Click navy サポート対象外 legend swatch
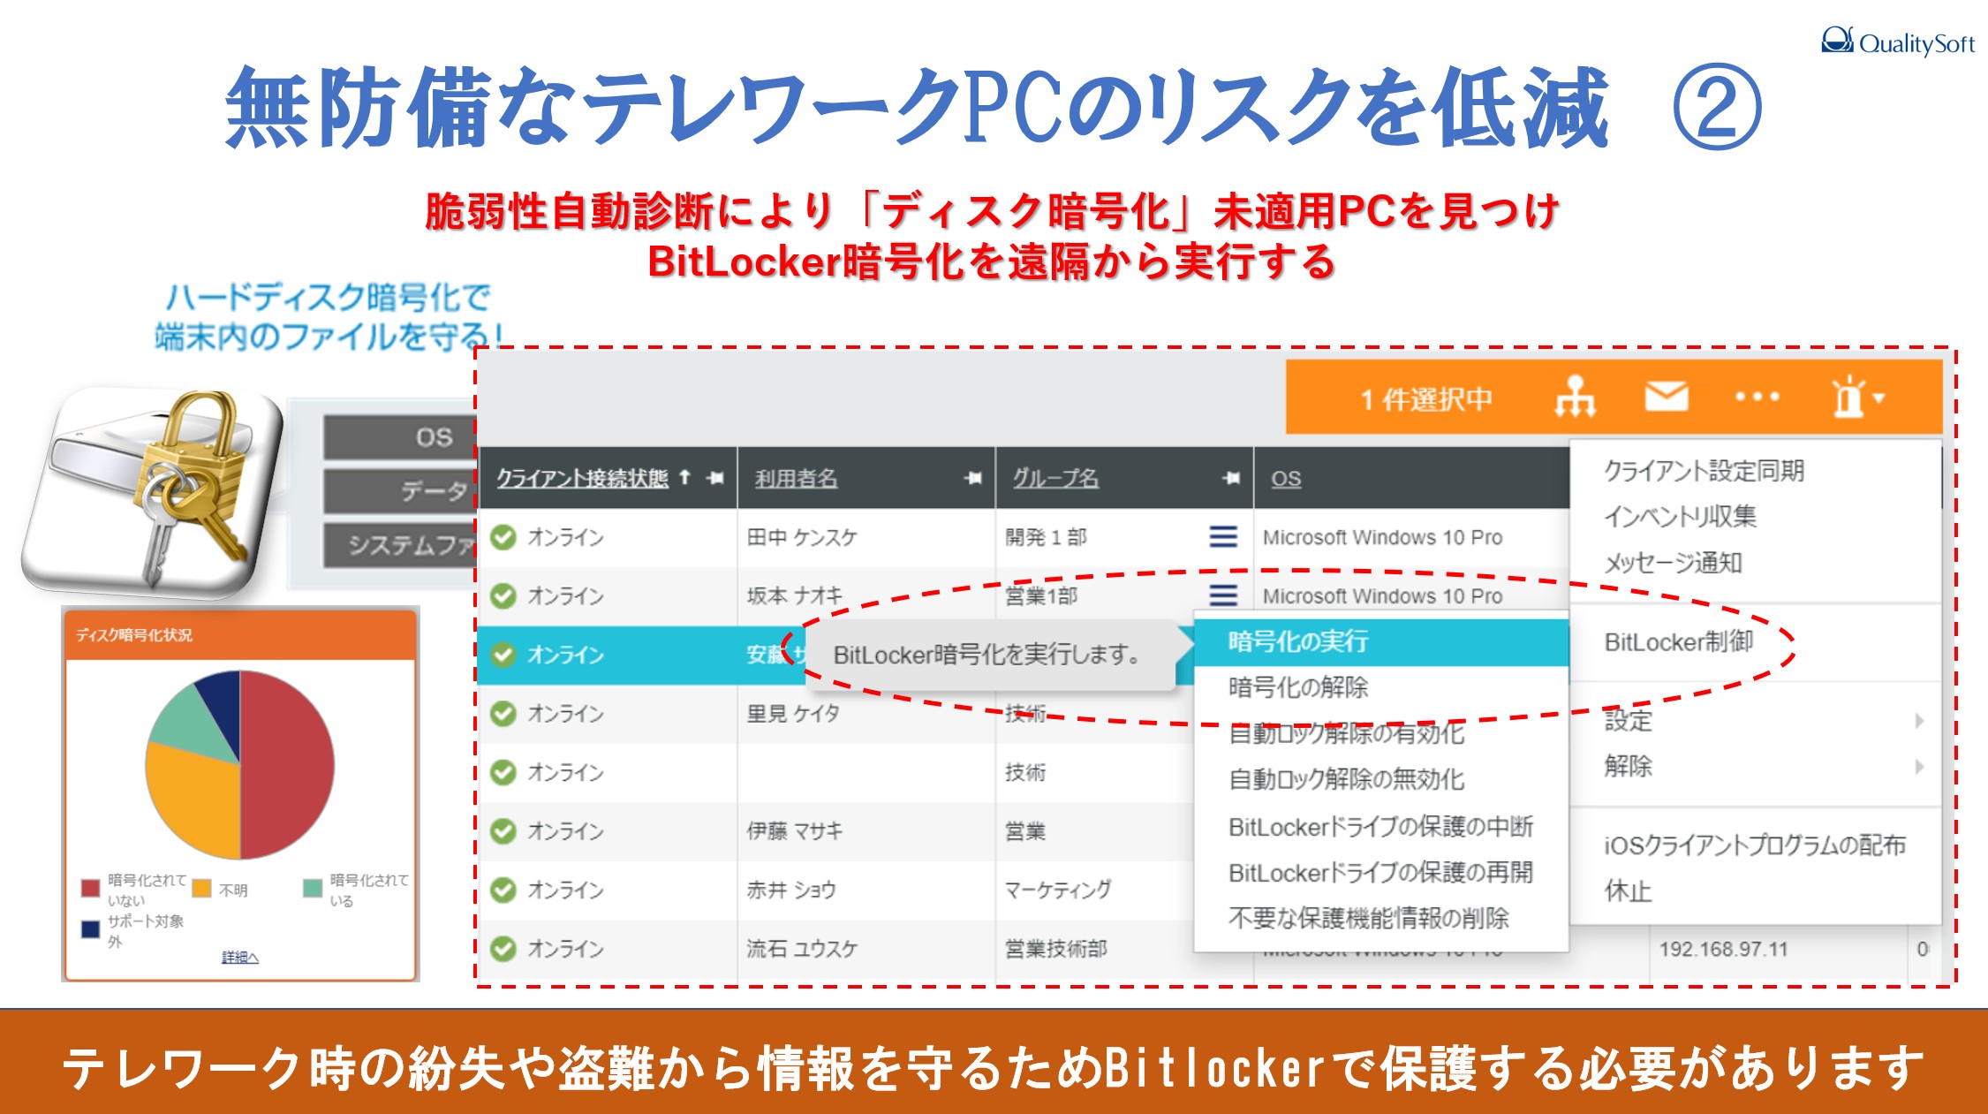The width and height of the screenshot is (1988, 1114). [90, 929]
